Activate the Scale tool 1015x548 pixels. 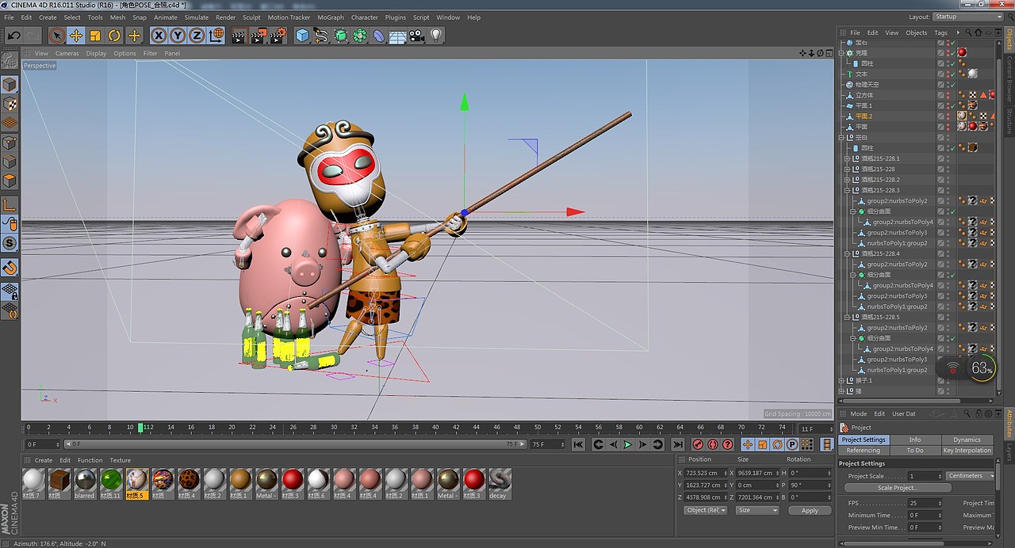95,36
